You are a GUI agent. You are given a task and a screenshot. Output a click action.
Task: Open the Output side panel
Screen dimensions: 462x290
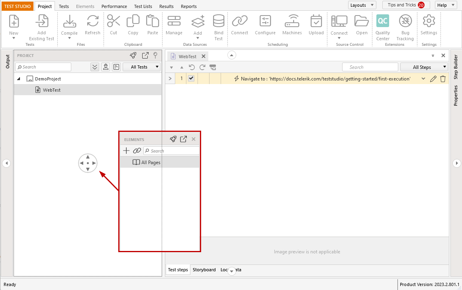[8, 62]
